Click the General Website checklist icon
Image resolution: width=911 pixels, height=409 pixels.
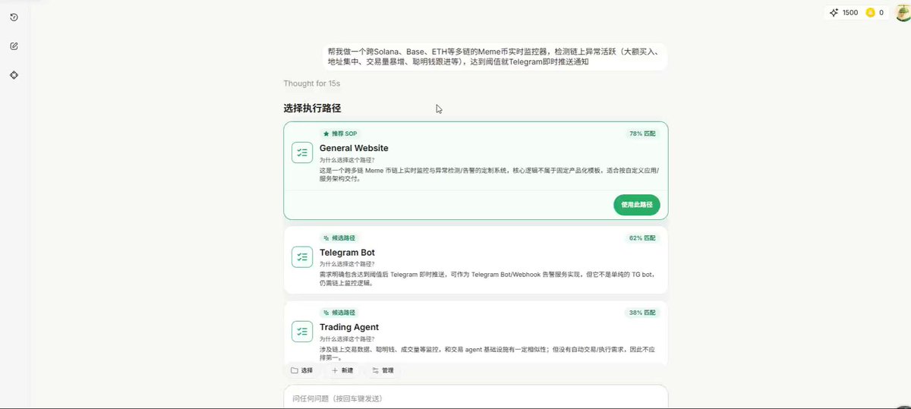tap(302, 153)
